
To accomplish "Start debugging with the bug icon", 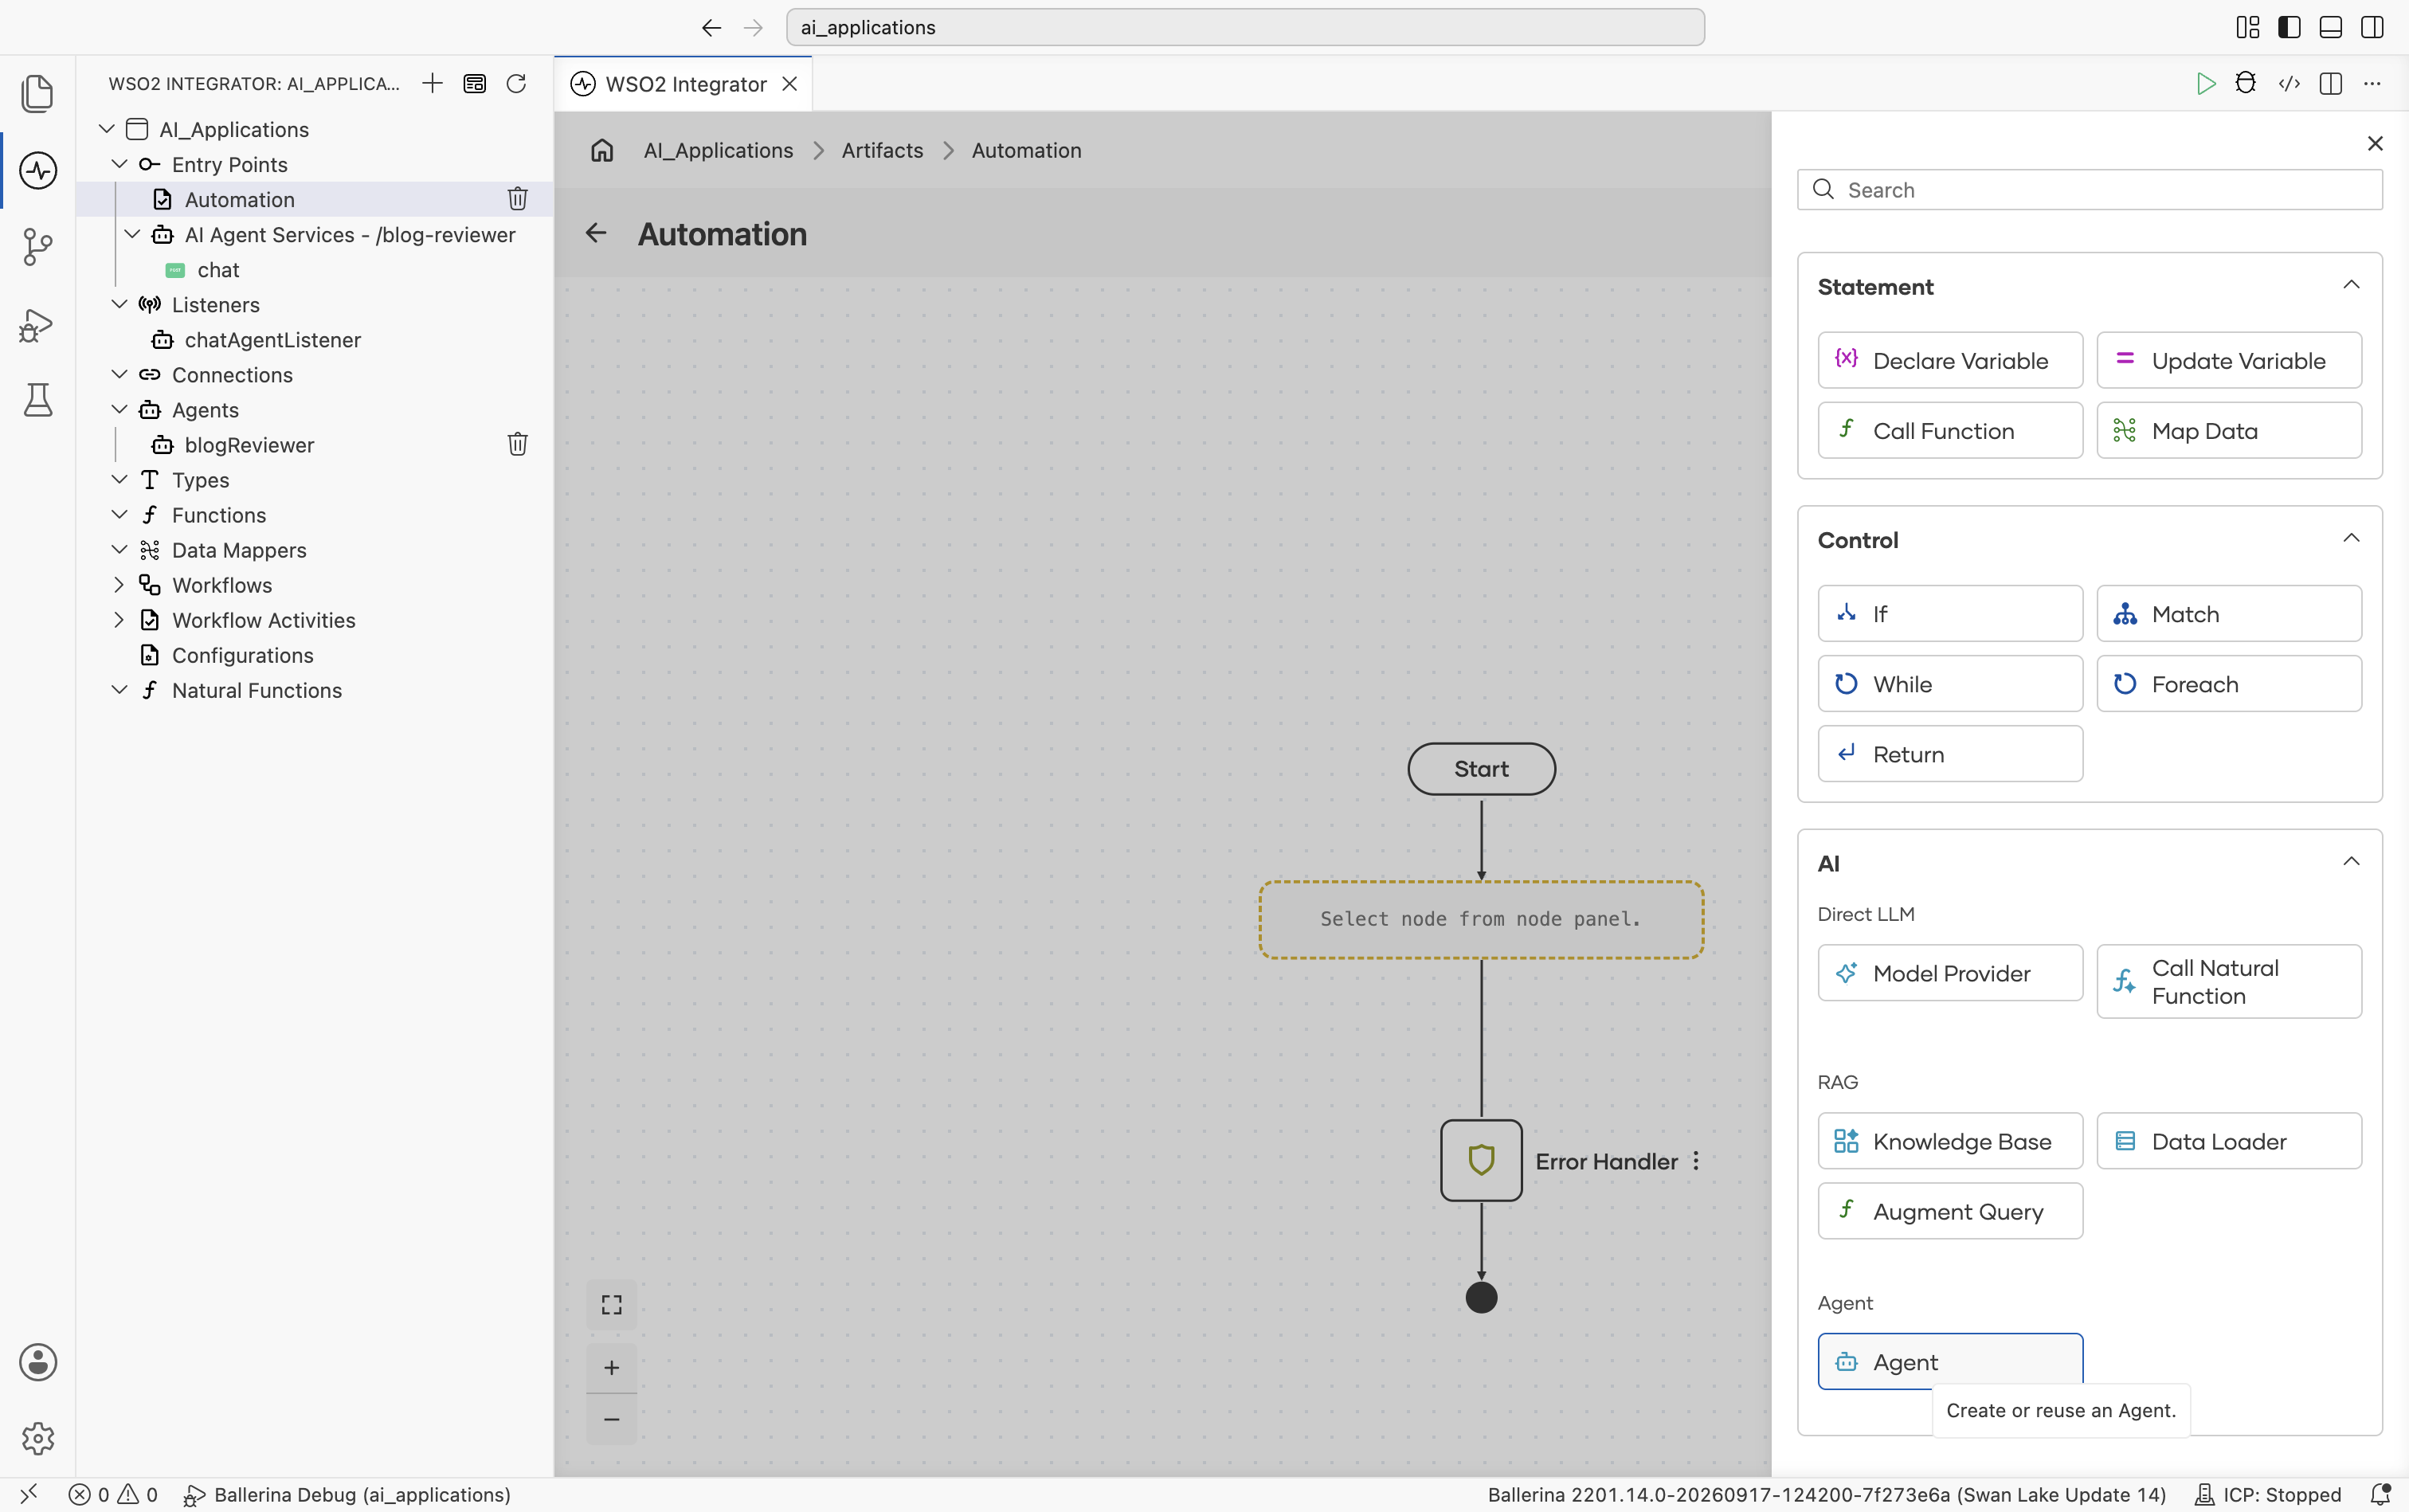I will coord(2245,83).
